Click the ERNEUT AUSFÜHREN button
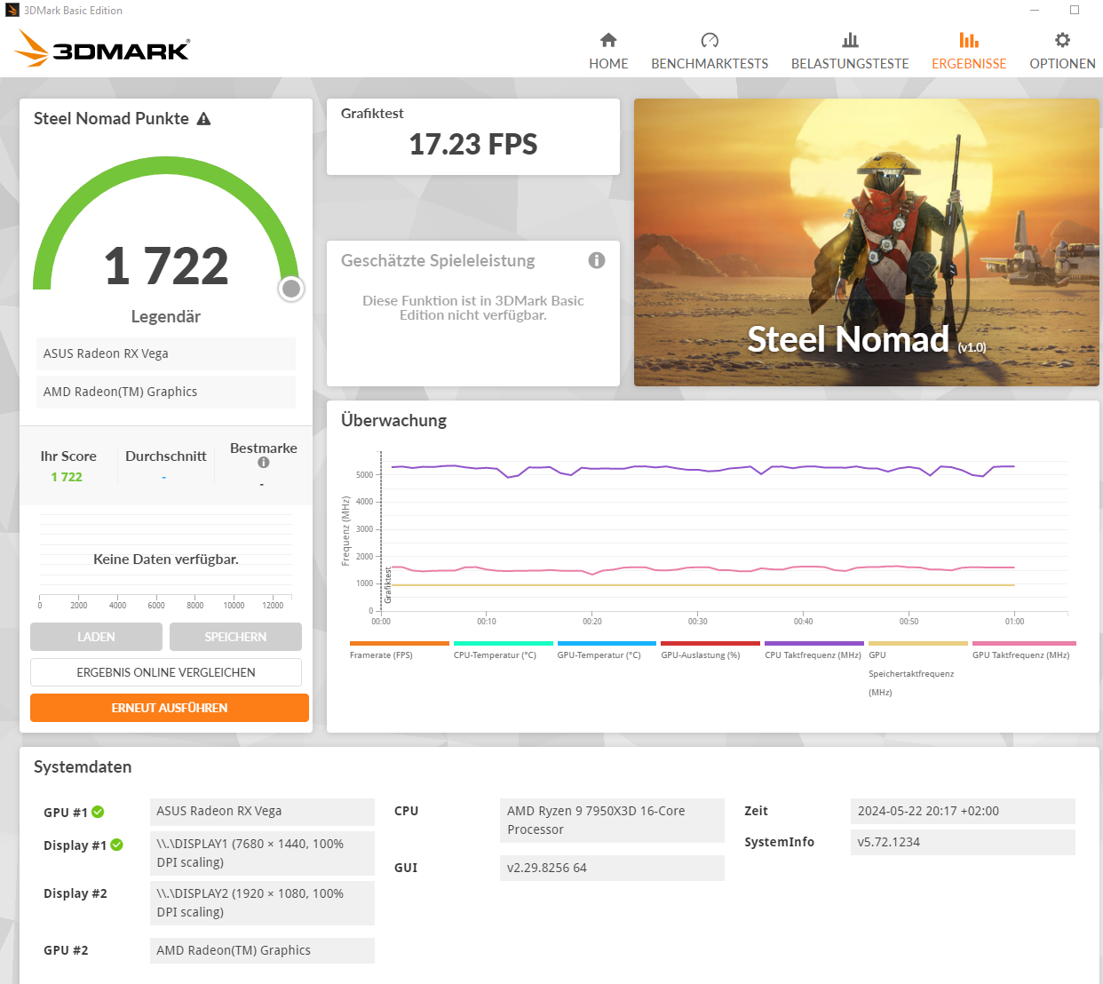 (x=170, y=708)
